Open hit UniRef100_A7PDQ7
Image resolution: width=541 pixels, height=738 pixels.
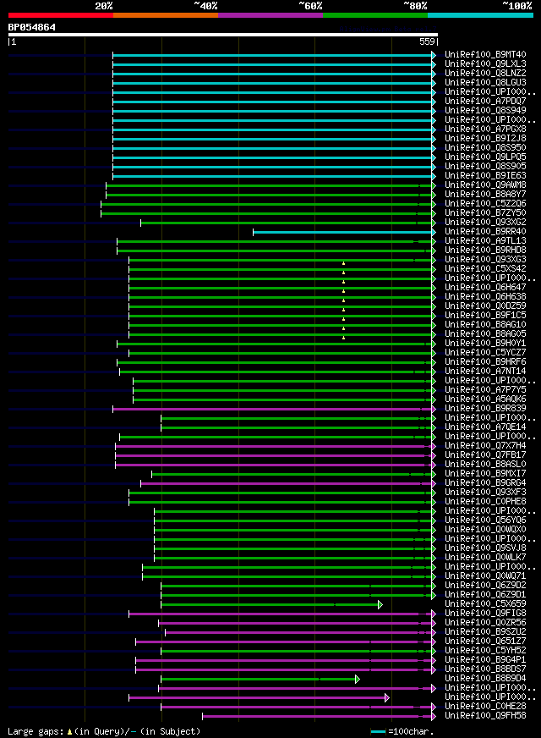pos(485,102)
